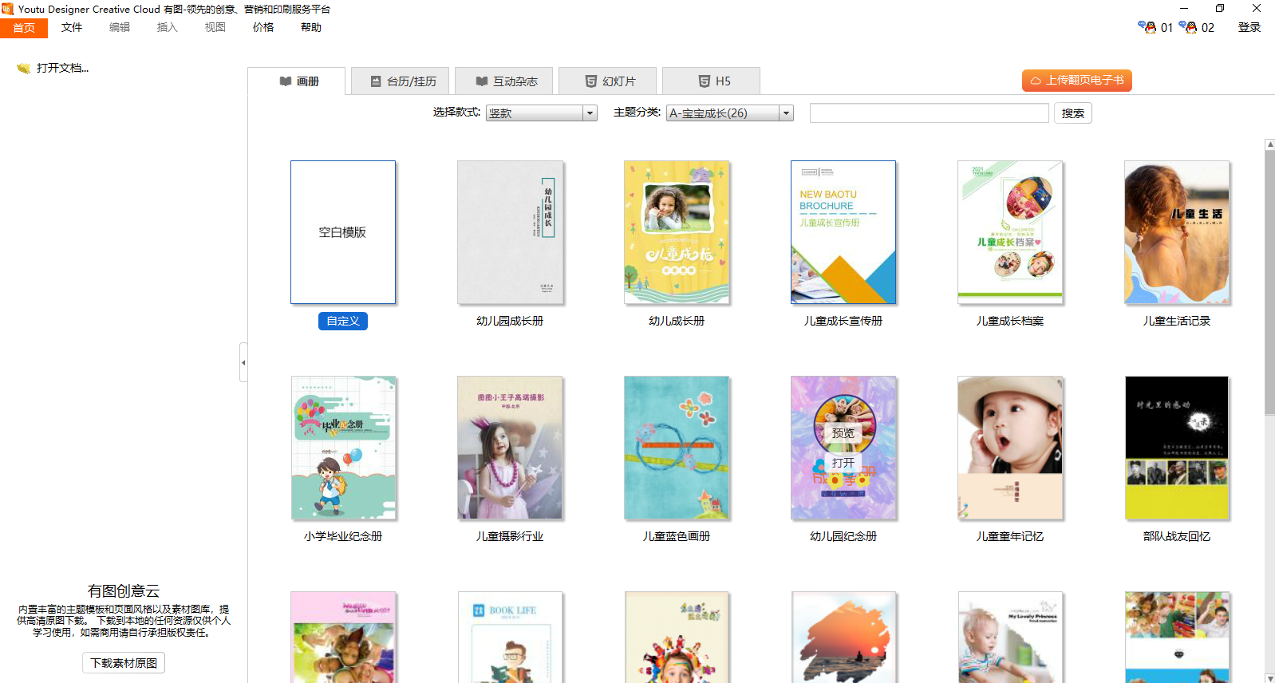Open the 文件 menu
The width and height of the screenshot is (1275, 683).
coord(72,27)
